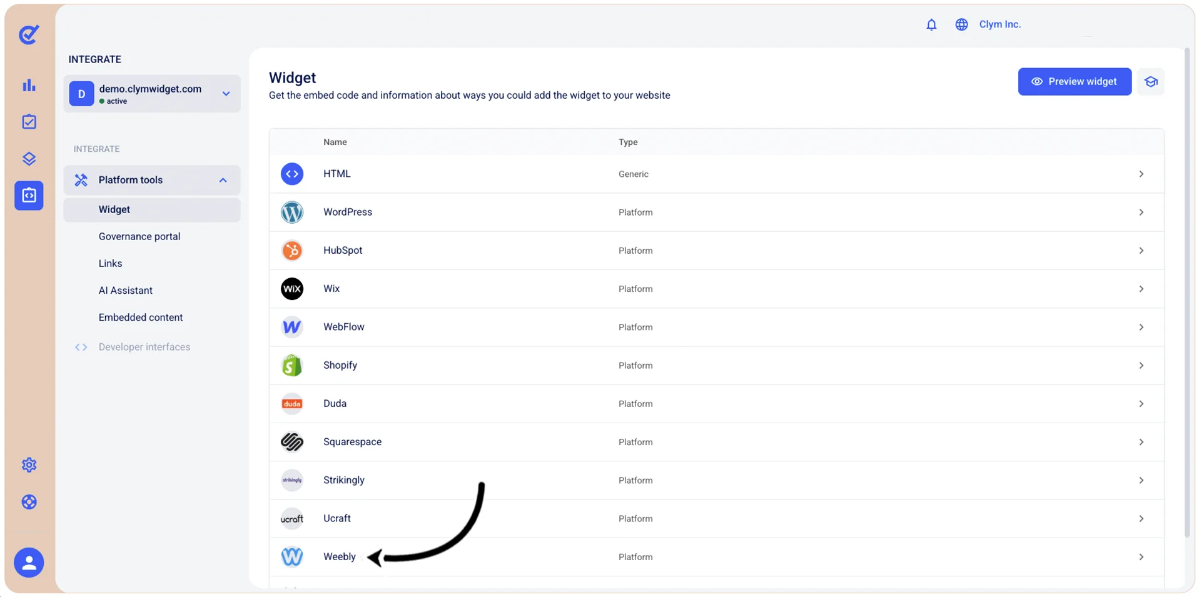Open the layers sidebar icon

pyautogui.click(x=29, y=159)
